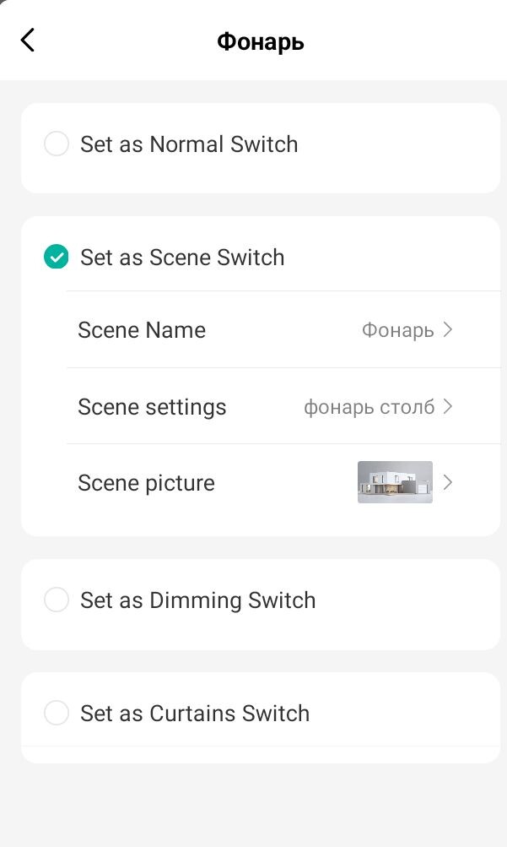The image size is (507, 847).
Task: Open Scene settings via its chevron arrow
Action: [448, 407]
